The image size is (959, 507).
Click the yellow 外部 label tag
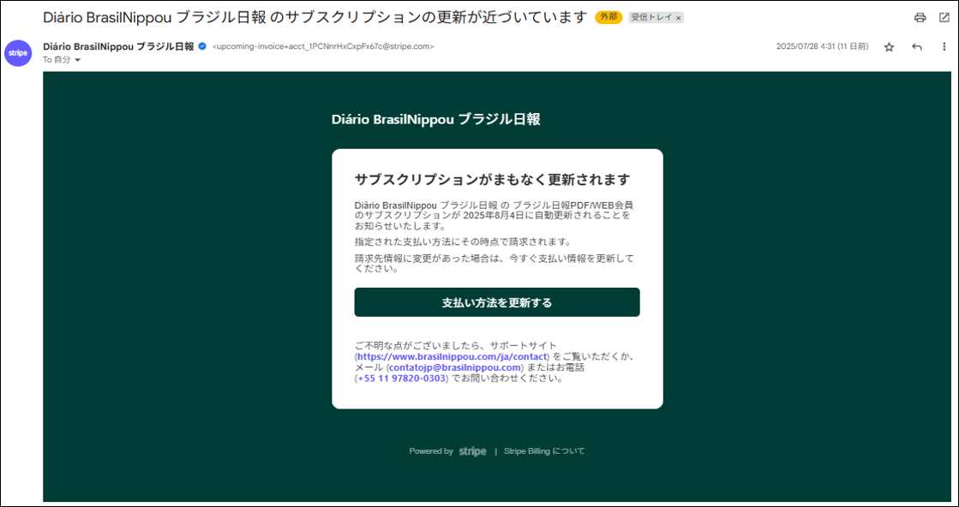(x=608, y=18)
